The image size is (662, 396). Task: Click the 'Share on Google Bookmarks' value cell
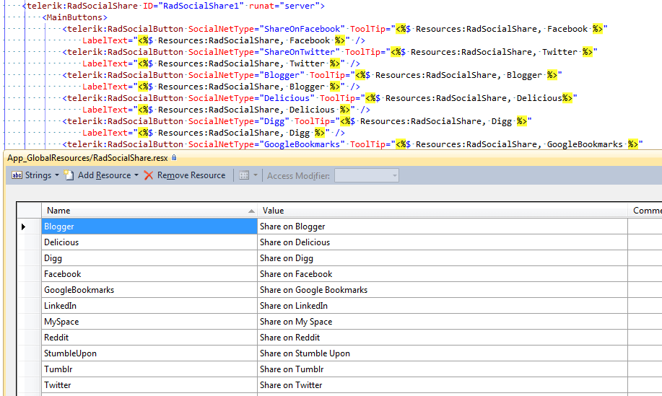(442, 290)
